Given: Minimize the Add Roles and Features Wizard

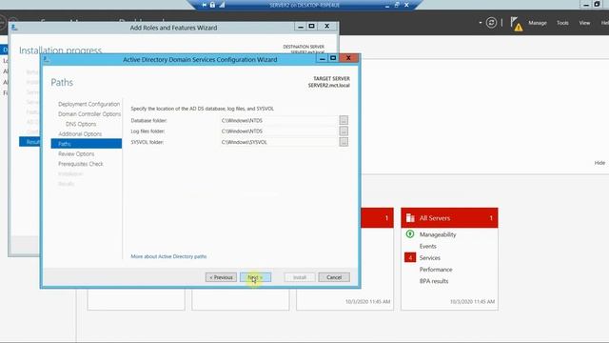Looking at the screenshot, I should click(x=301, y=26).
